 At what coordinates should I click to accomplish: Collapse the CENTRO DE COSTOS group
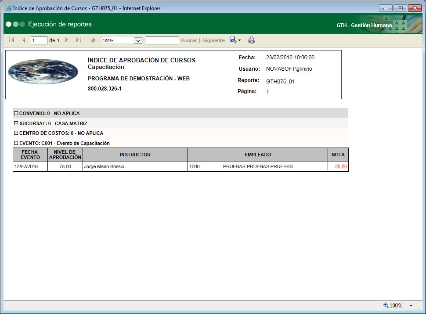point(16,133)
